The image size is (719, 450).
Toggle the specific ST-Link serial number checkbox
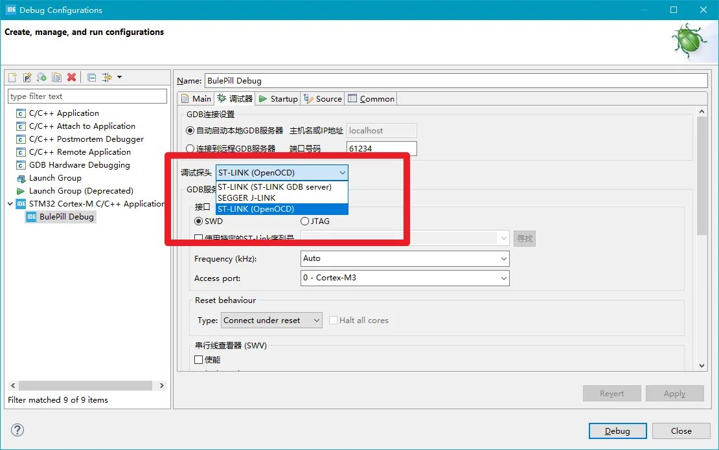pos(199,238)
